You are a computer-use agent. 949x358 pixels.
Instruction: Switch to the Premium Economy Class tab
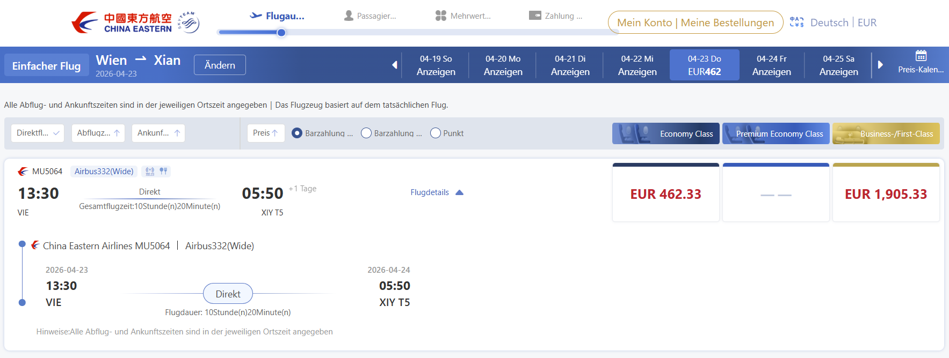[x=776, y=133]
